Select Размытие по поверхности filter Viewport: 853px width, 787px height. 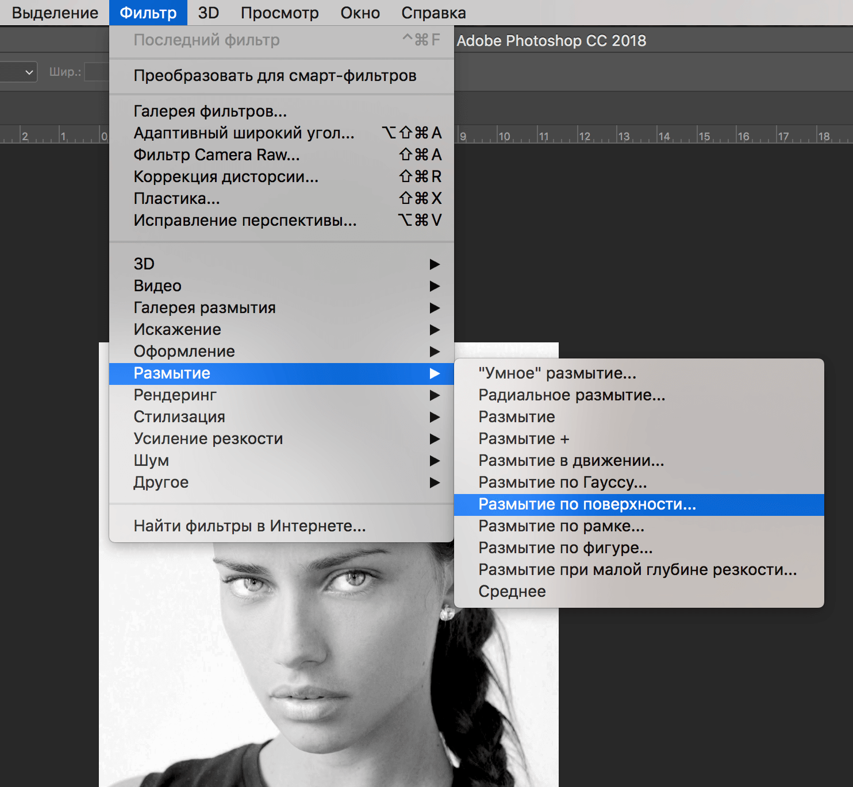pyautogui.click(x=587, y=504)
